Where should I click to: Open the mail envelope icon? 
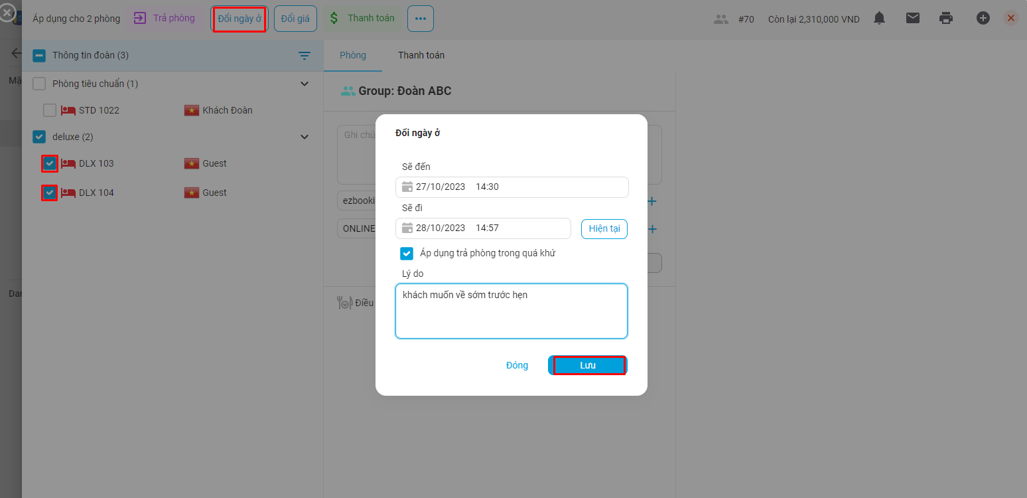[x=913, y=19]
